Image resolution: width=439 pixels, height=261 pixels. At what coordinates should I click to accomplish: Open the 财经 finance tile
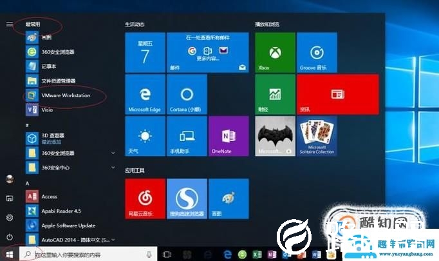275,95
